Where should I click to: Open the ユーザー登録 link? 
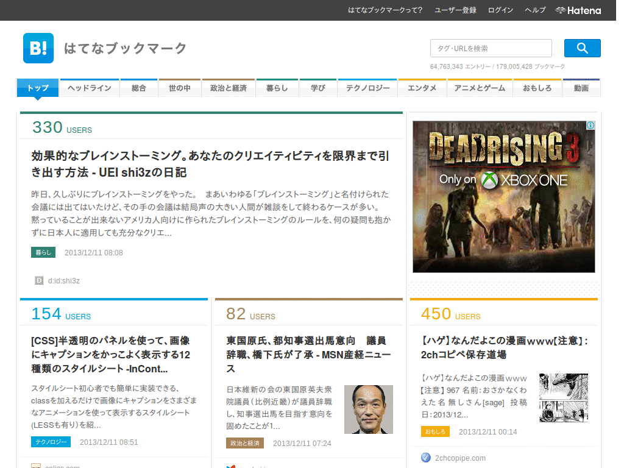455,10
